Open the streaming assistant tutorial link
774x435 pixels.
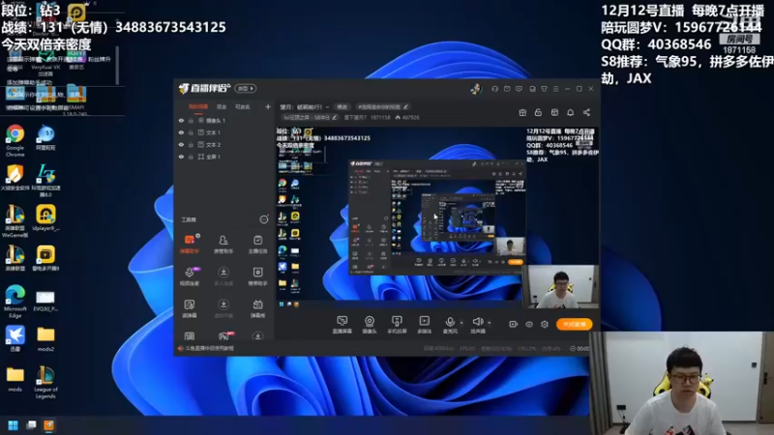coord(206,348)
